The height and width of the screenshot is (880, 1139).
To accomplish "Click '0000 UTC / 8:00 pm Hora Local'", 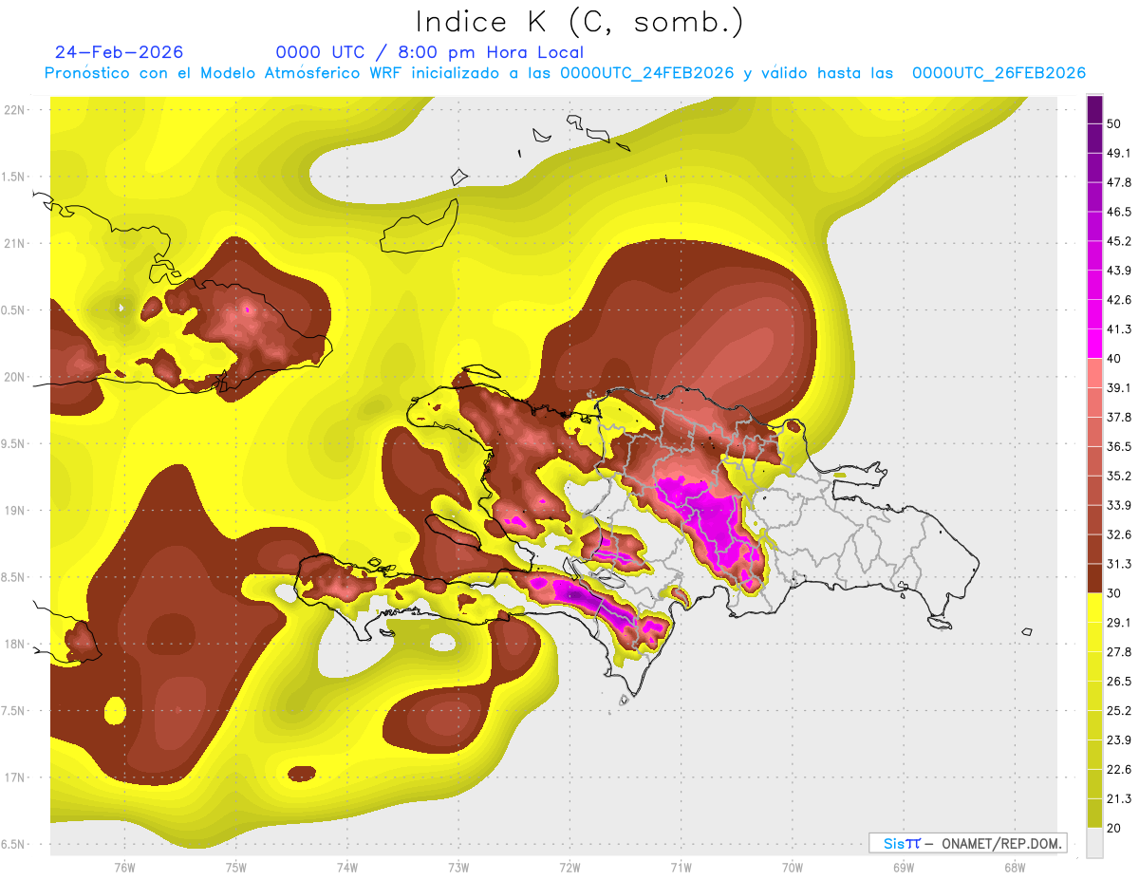I will [x=430, y=52].
